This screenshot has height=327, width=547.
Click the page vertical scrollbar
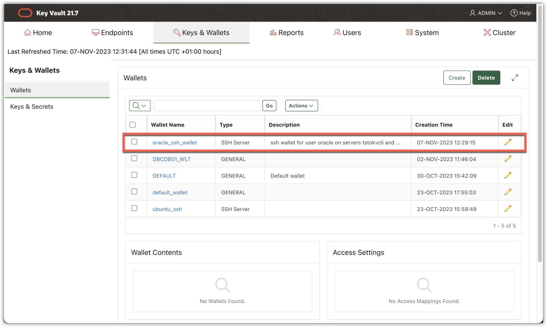pyautogui.click(x=540, y=133)
